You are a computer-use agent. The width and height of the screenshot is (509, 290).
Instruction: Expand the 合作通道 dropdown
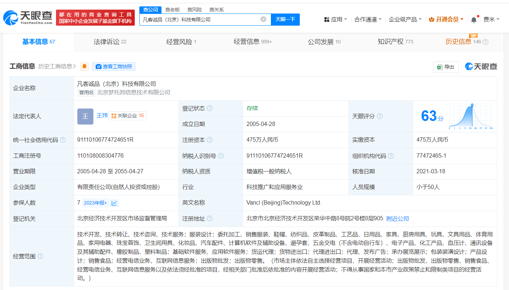tap(368, 20)
